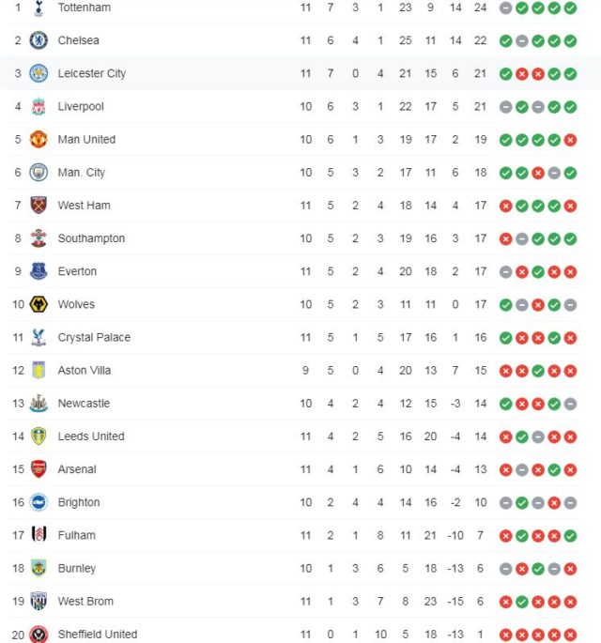Select the Everton team name
Viewport: 601px width, 643px height.
click(77, 271)
